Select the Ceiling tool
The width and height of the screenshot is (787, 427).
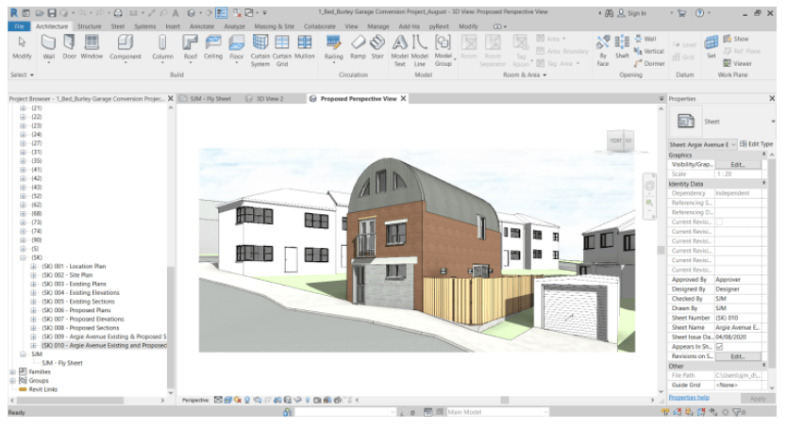point(213,48)
